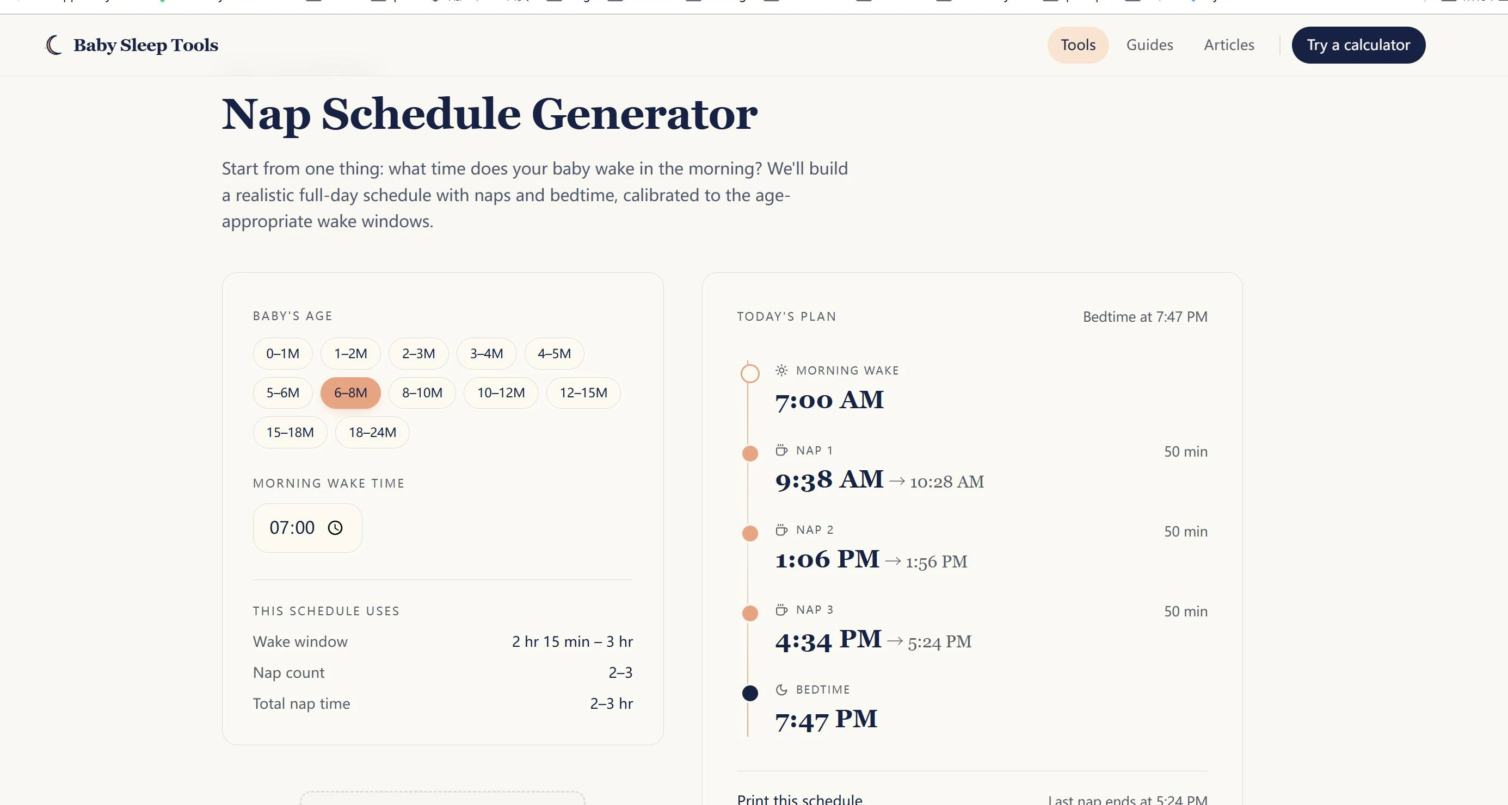Click the 7:00 AM morning wake time
The image size is (1508, 805).
pyautogui.click(x=829, y=401)
